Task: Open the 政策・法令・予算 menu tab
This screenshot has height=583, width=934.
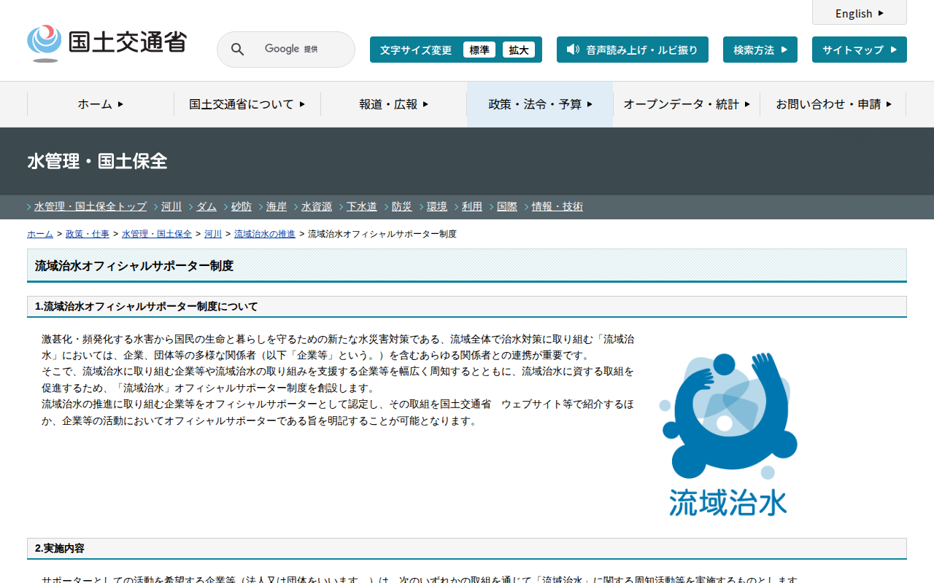Action: (x=540, y=104)
